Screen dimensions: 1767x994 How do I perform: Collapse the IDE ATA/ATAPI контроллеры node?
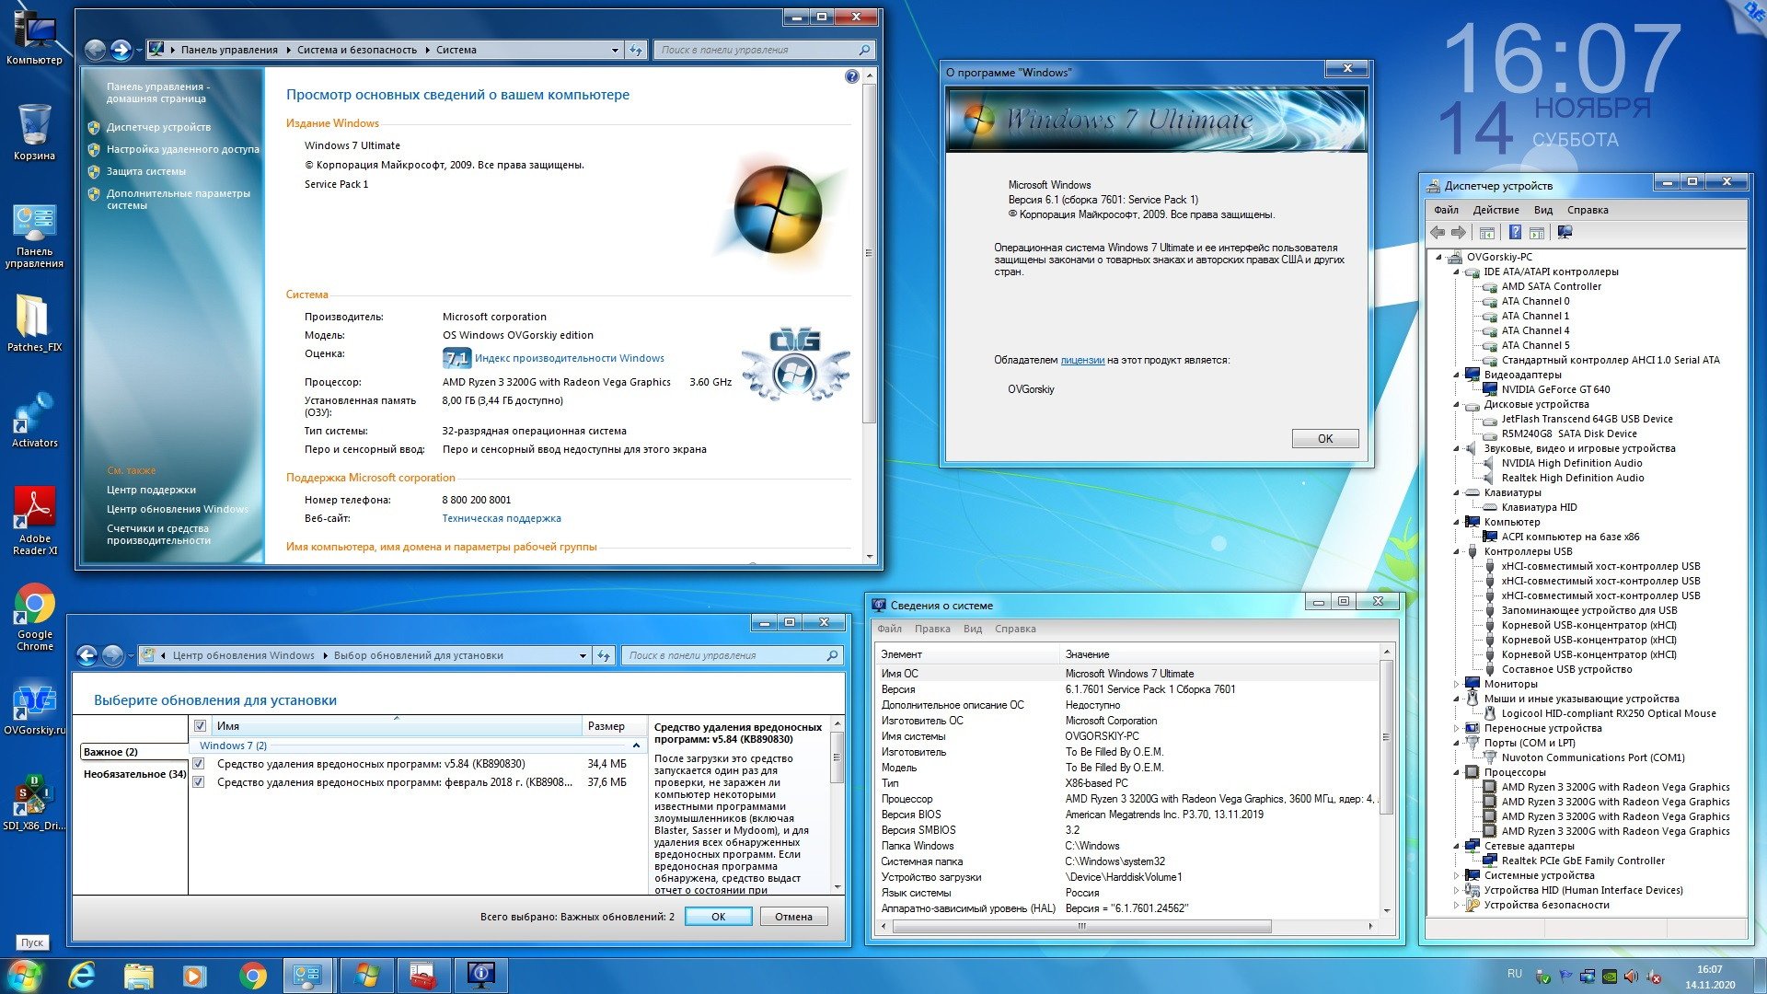click(x=1457, y=272)
